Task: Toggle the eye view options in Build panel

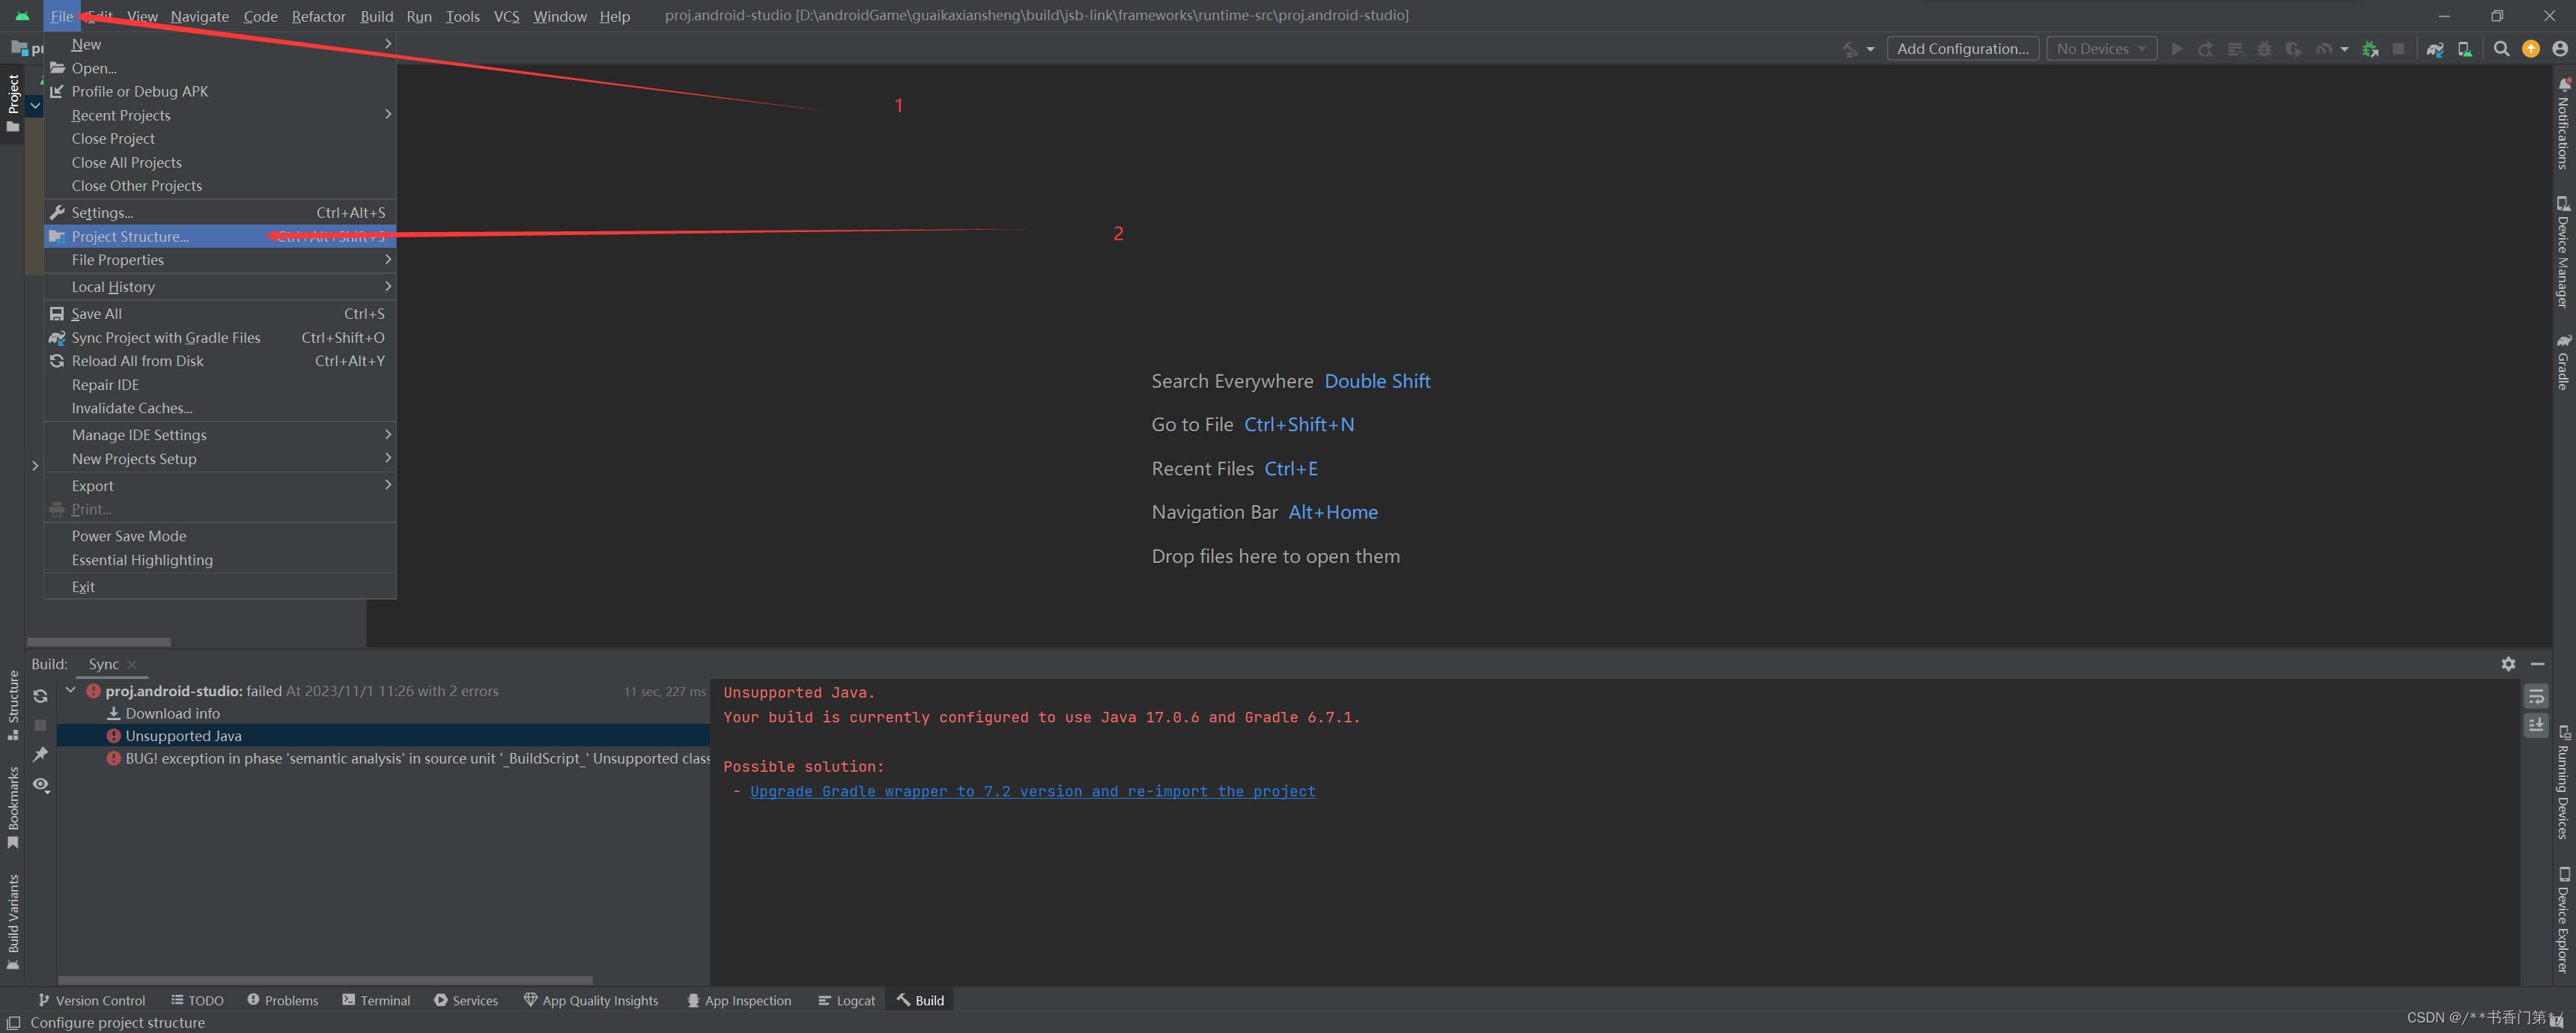Action: coord(41,785)
